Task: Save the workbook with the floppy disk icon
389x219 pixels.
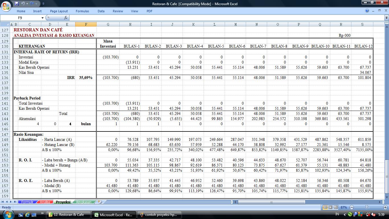Action: coord(17,4)
